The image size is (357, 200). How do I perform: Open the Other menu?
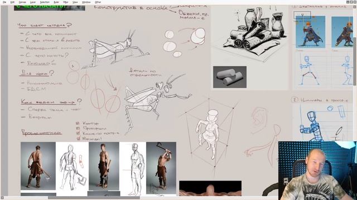(x=98, y=2)
